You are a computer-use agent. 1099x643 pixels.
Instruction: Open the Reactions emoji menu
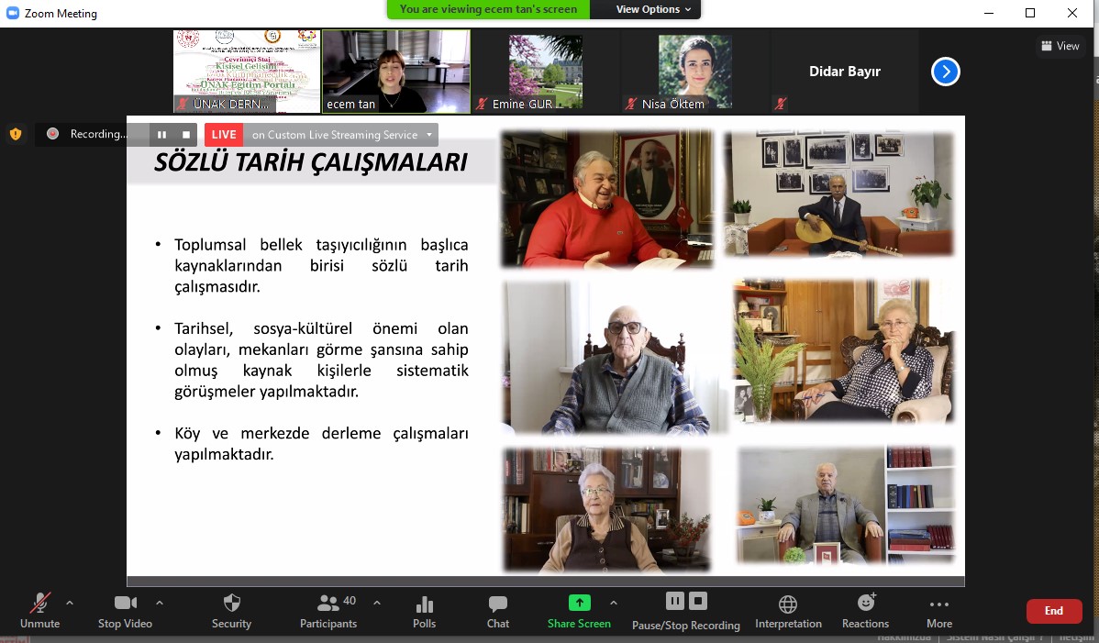865,611
